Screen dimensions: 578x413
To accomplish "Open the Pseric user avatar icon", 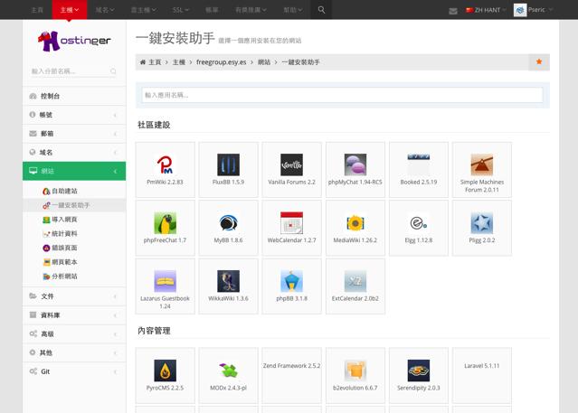I will tap(520, 10).
